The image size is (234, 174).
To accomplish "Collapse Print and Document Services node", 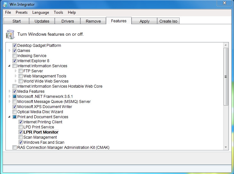I will coord(10,117).
